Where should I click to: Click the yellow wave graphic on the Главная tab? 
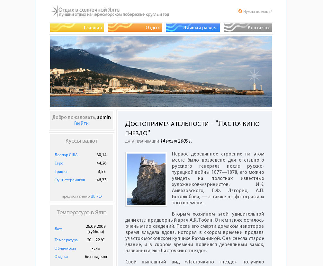point(63,28)
